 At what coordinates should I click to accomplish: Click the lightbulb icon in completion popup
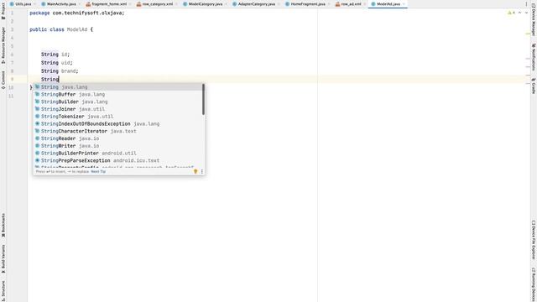point(196,171)
